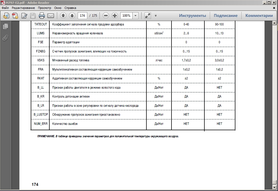278x191 pixels.
Task: Click the Create PDF online icon
Action: (x=15, y=16)
